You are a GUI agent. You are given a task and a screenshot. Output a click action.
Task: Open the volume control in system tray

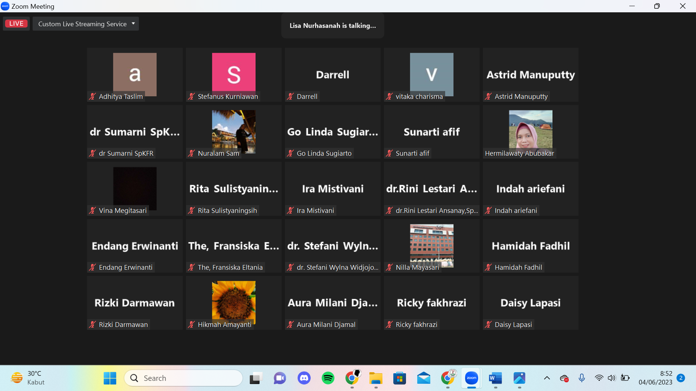point(612,378)
